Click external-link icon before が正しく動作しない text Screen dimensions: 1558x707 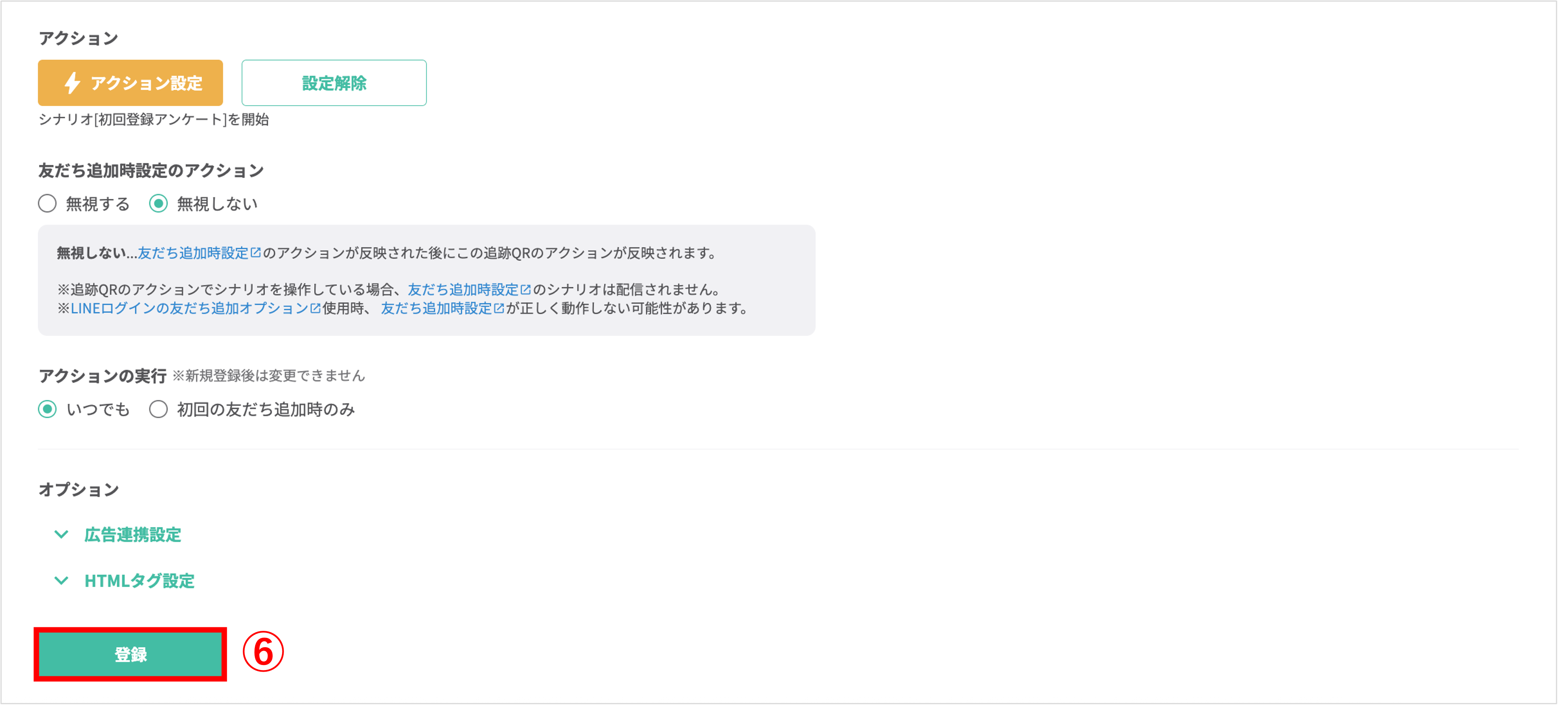pos(499,308)
